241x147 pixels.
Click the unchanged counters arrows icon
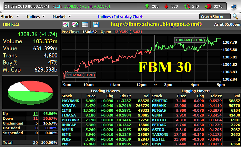click(187, 6)
